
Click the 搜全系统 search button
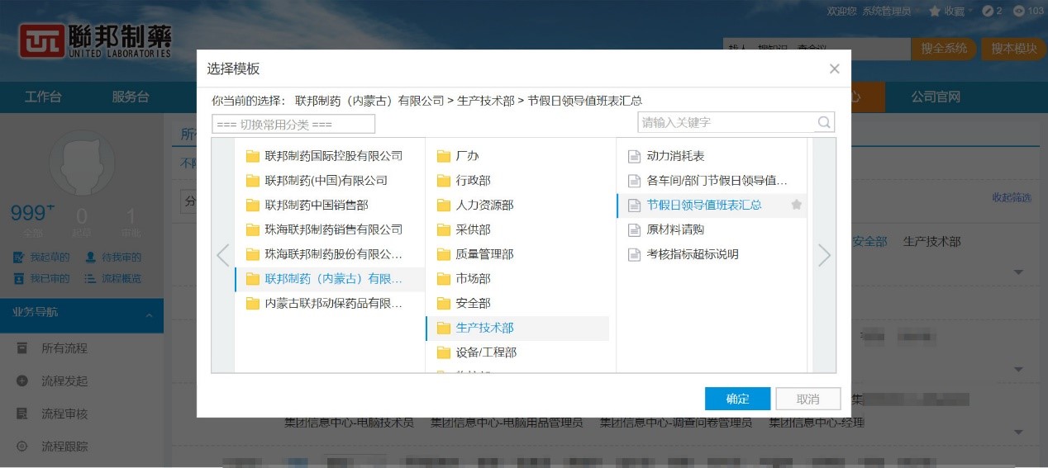point(944,49)
